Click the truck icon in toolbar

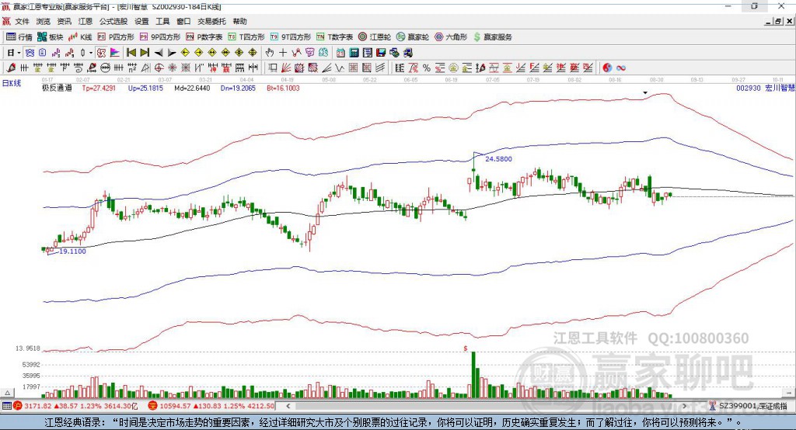(408, 53)
